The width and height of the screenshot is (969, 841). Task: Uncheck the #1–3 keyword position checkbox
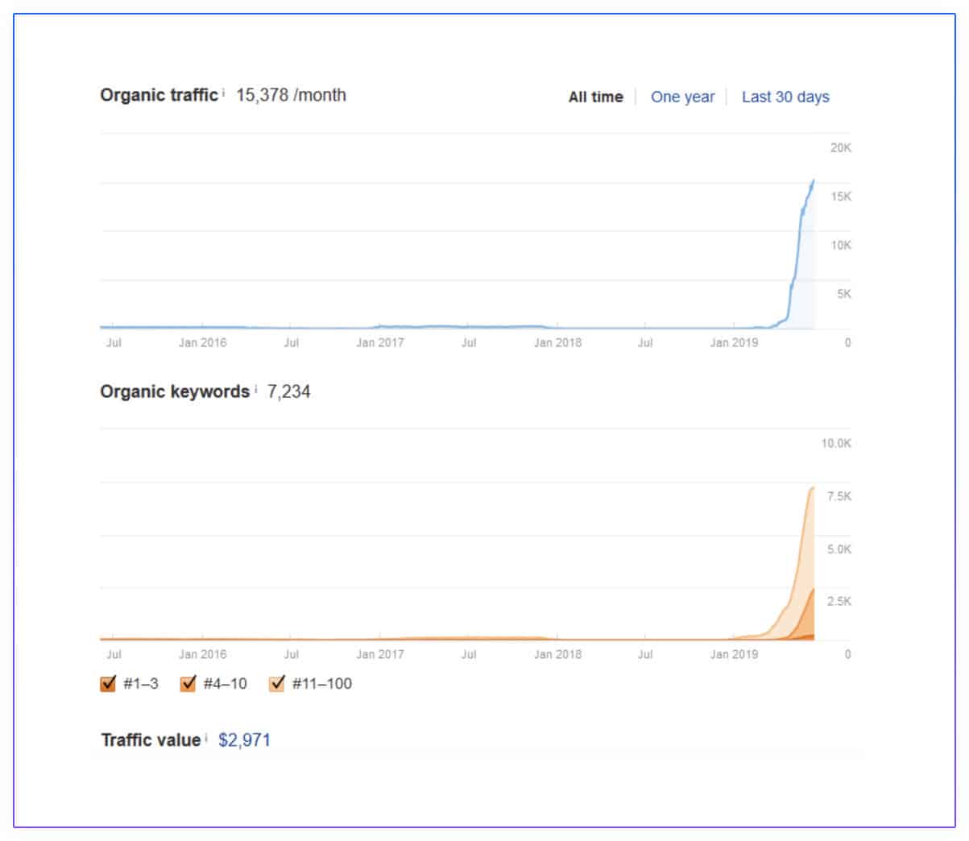coord(108,684)
